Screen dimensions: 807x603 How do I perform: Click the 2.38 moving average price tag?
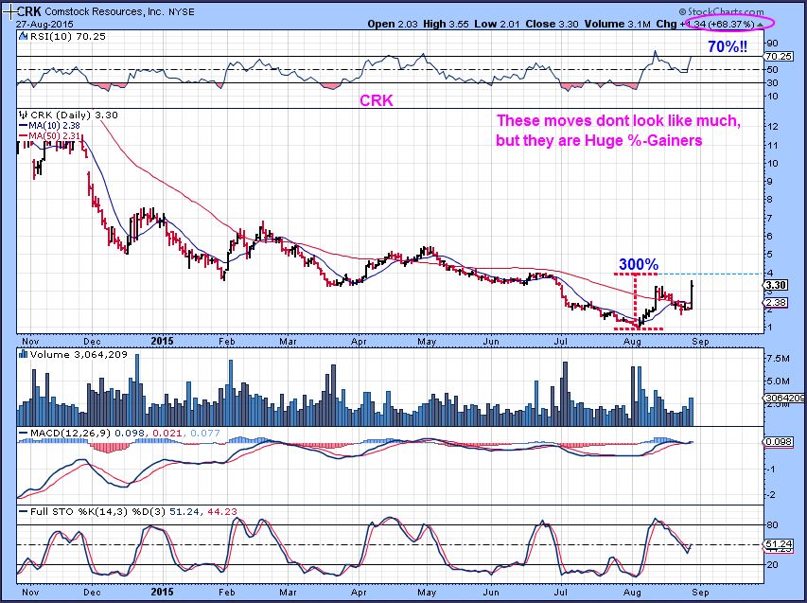(776, 303)
